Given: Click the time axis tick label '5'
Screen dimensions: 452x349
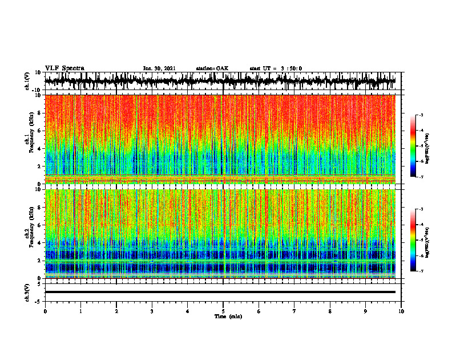Looking at the screenshot, I should pos(223,311).
